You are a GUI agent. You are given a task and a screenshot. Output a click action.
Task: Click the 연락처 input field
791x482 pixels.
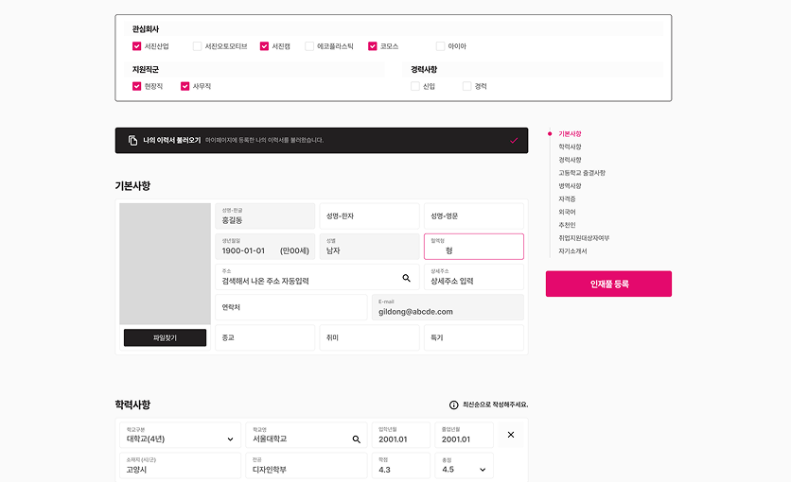[x=290, y=307]
